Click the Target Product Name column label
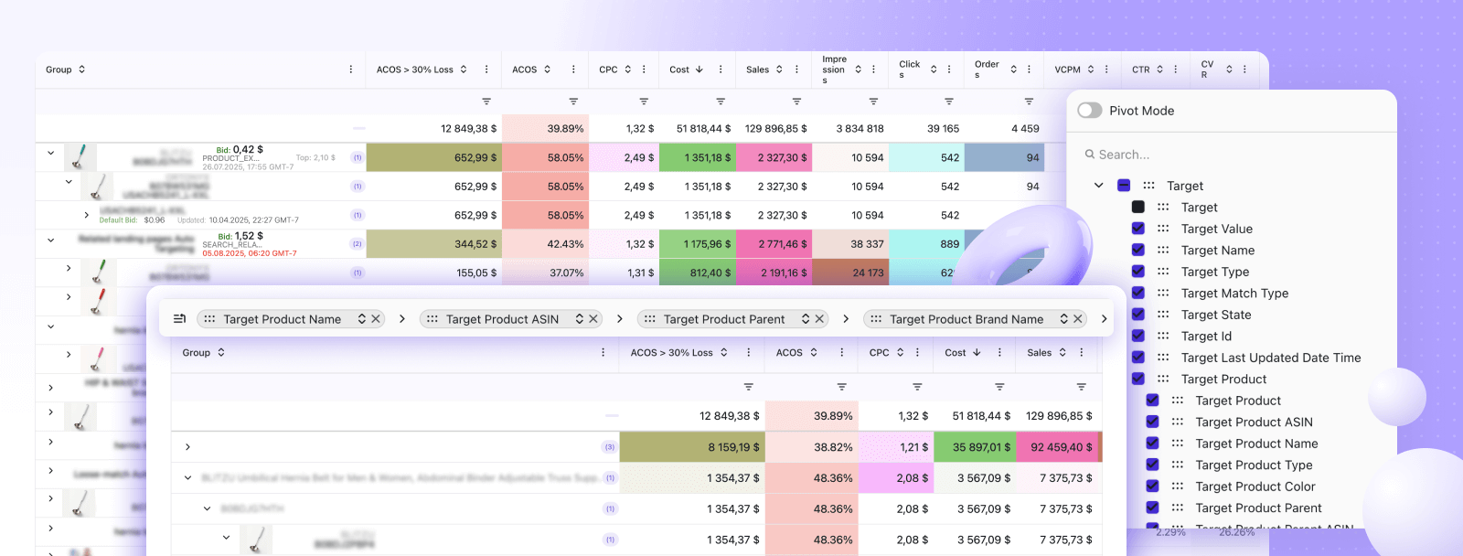Screen dimensions: 1463x556 tap(1256, 444)
